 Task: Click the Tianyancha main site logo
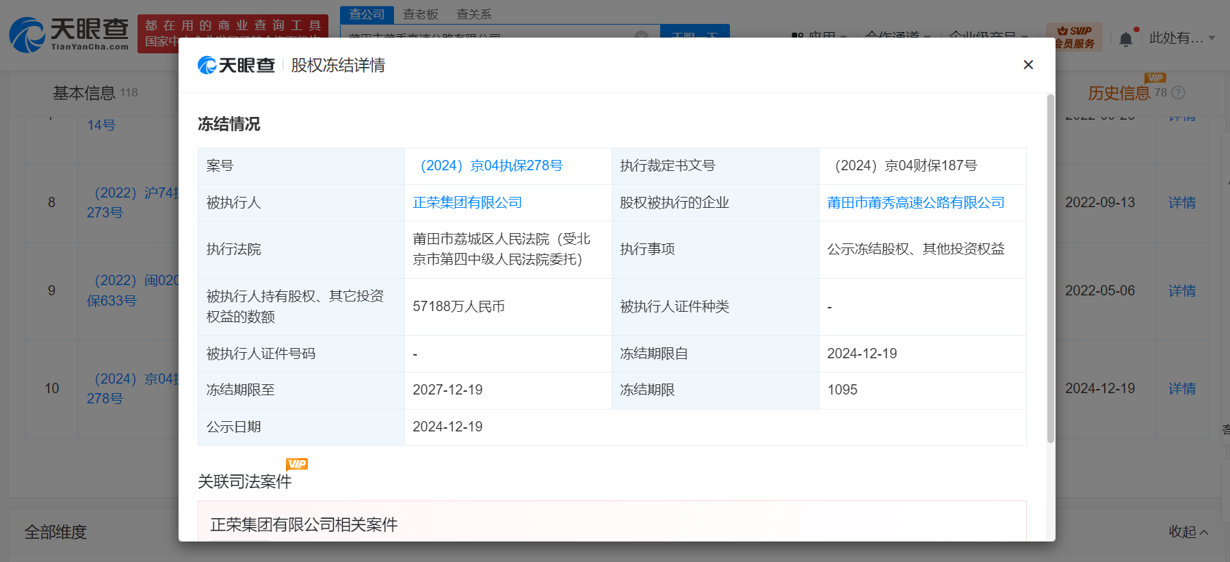click(69, 34)
